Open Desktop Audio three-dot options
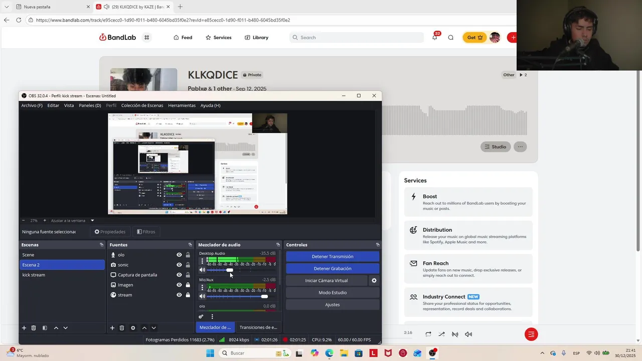Viewport: 642px width, 361px height. pos(202,261)
